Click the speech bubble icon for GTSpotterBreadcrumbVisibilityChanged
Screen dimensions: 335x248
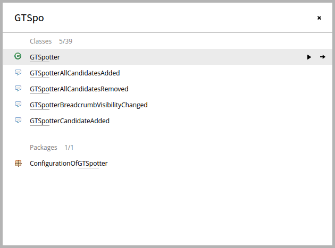(x=18, y=105)
